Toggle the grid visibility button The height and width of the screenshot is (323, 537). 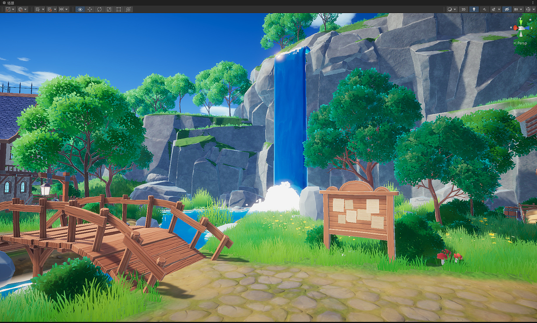point(37,9)
